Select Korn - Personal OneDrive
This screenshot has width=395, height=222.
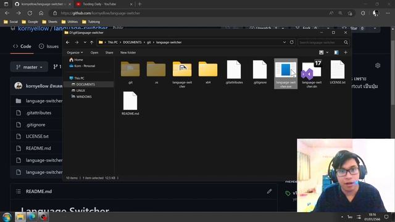click(x=82, y=66)
